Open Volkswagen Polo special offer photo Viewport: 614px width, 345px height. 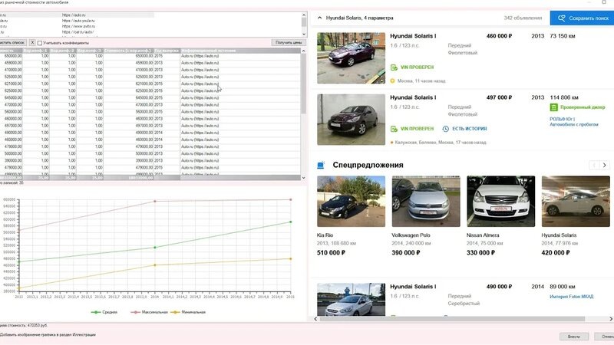pyautogui.click(x=426, y=201)
